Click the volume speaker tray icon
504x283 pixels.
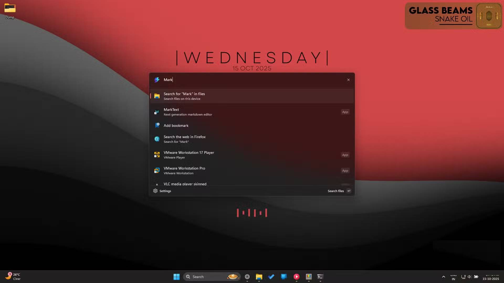coord(469,277)
